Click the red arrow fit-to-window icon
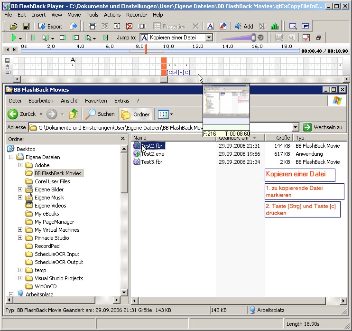The height and width of the screenshot is (331, 352). 306,38
